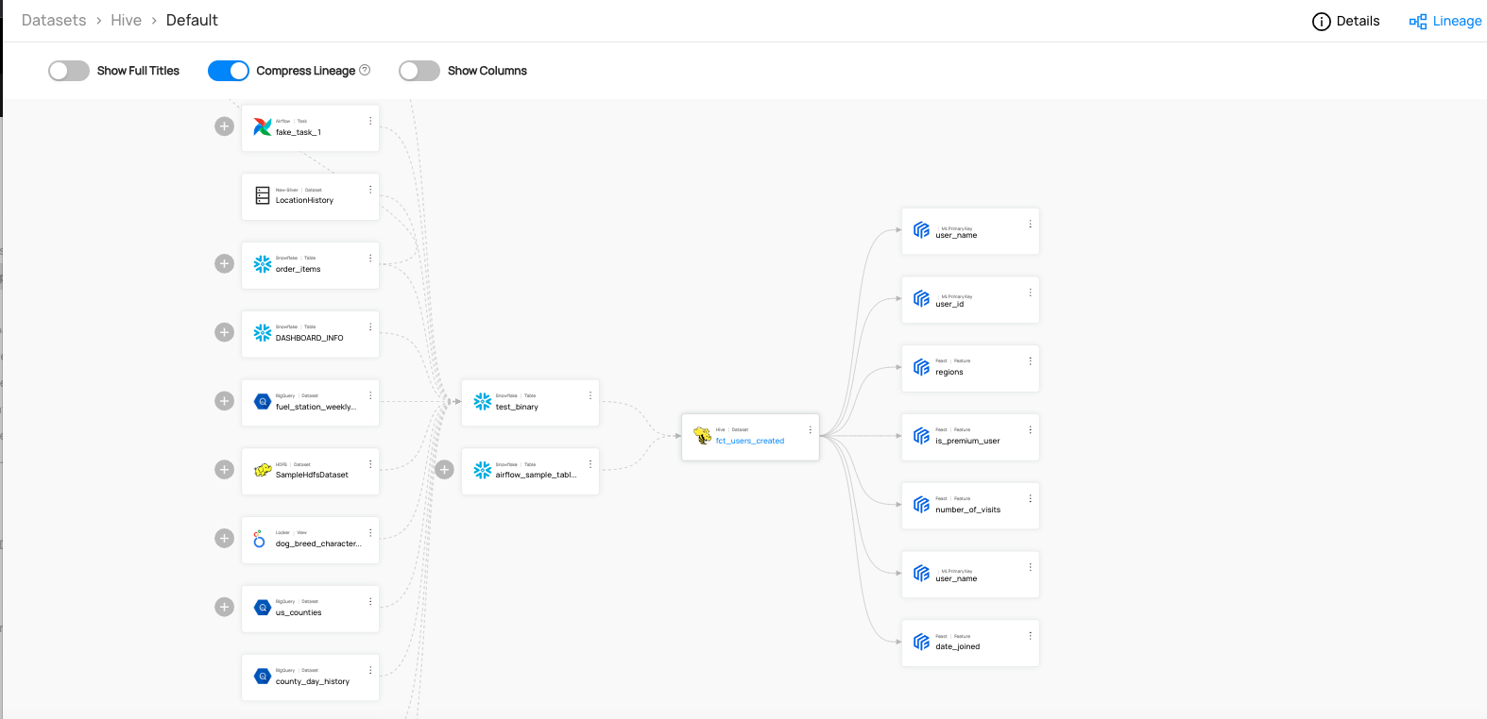The height and width of the screenshot is (719, 1487).
Task: Open the three-dot menu on DASHBOARD_INFO node
Action: (370, 326)
